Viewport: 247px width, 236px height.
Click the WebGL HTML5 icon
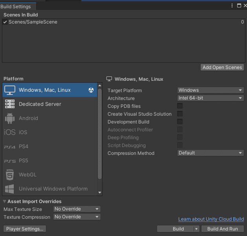pyautogui.click(x=10, y=174)
